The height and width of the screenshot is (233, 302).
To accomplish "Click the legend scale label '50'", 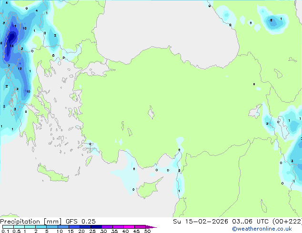I will click(147, 231).
